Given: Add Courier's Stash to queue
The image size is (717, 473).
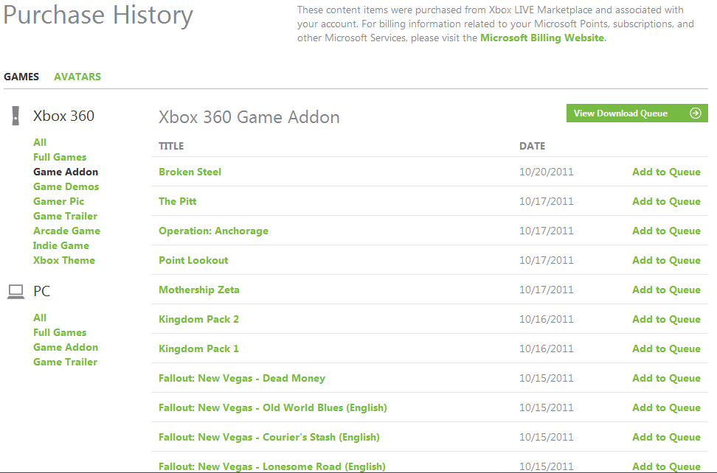Looking at the screenshot, I should (666, 438).
